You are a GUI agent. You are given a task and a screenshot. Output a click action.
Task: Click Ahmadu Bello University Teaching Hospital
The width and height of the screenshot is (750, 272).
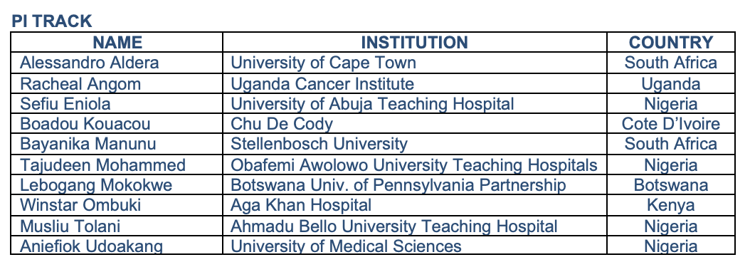click(394, 226)
